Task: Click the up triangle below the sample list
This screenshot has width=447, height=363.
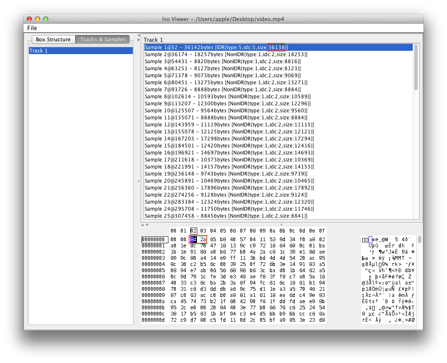Action: 143,225
